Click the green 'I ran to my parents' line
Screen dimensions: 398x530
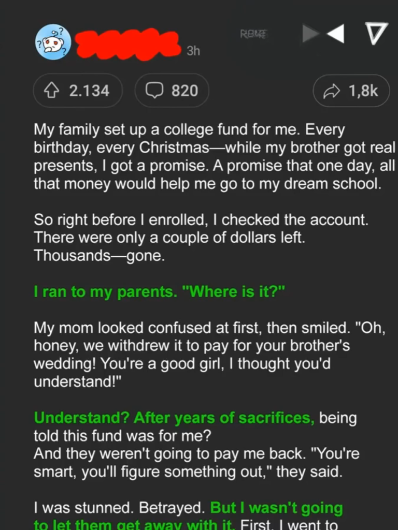(x=160, y=292)
